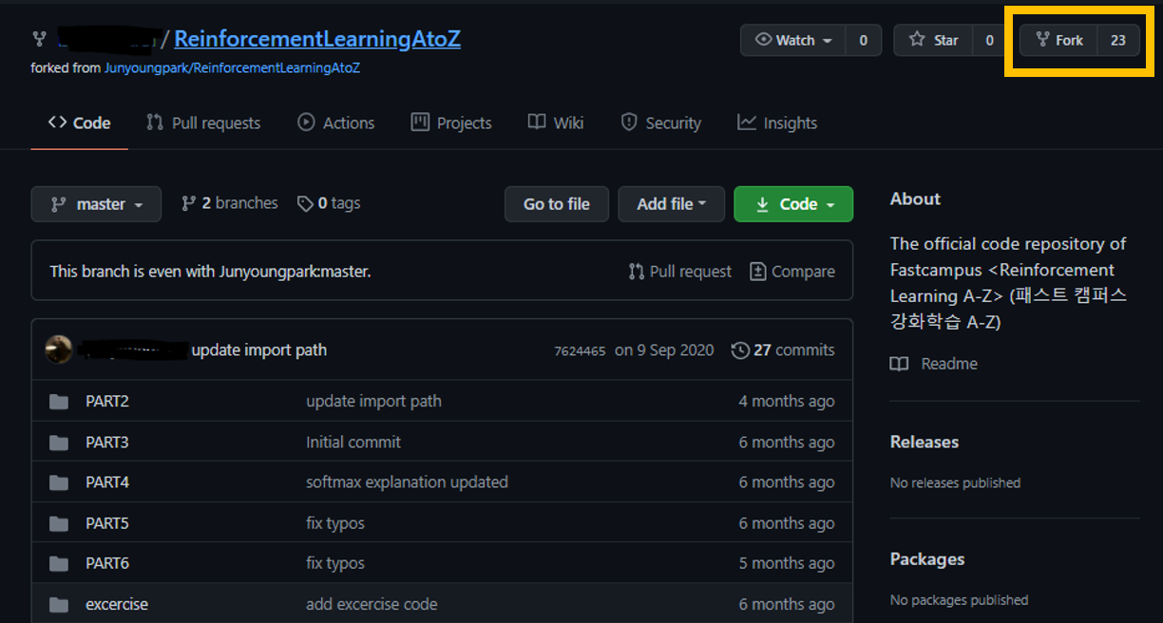1163x623 pixels.
Task: Open the Releases section heading
Action: pos(925,442)
